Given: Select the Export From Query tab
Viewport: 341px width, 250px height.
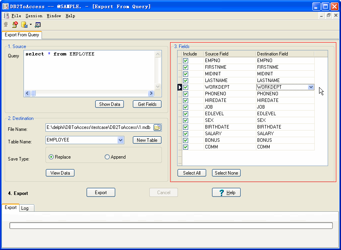Looking at the screenshot, I should [22, 35].
